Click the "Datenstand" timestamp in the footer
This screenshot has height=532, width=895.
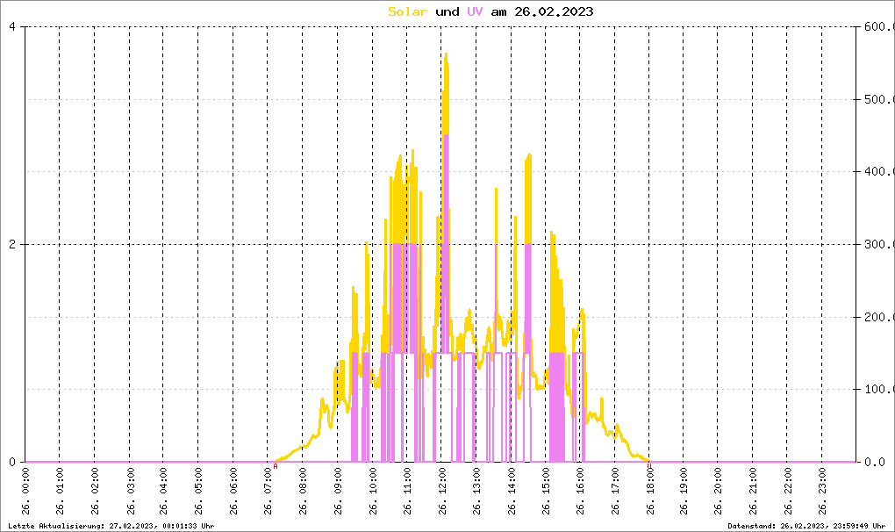806,525
